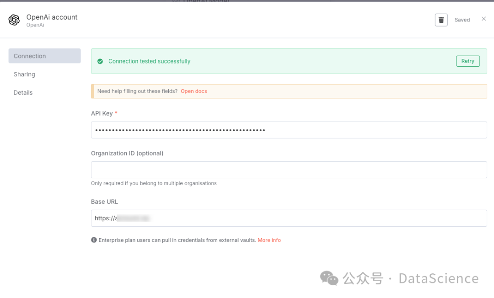Click Connection tested successfully message
Image resolution: width=494 pixels, height=298 pixels.
pos(149,61)
